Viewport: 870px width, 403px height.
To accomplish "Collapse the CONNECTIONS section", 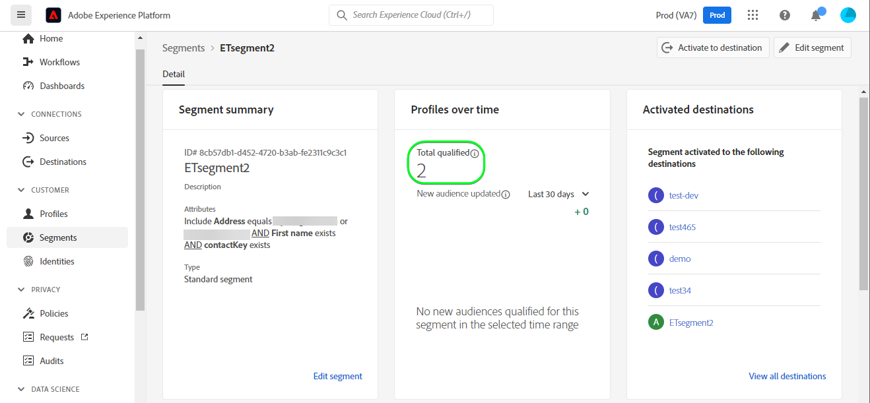I will click(x=21, y=114).
